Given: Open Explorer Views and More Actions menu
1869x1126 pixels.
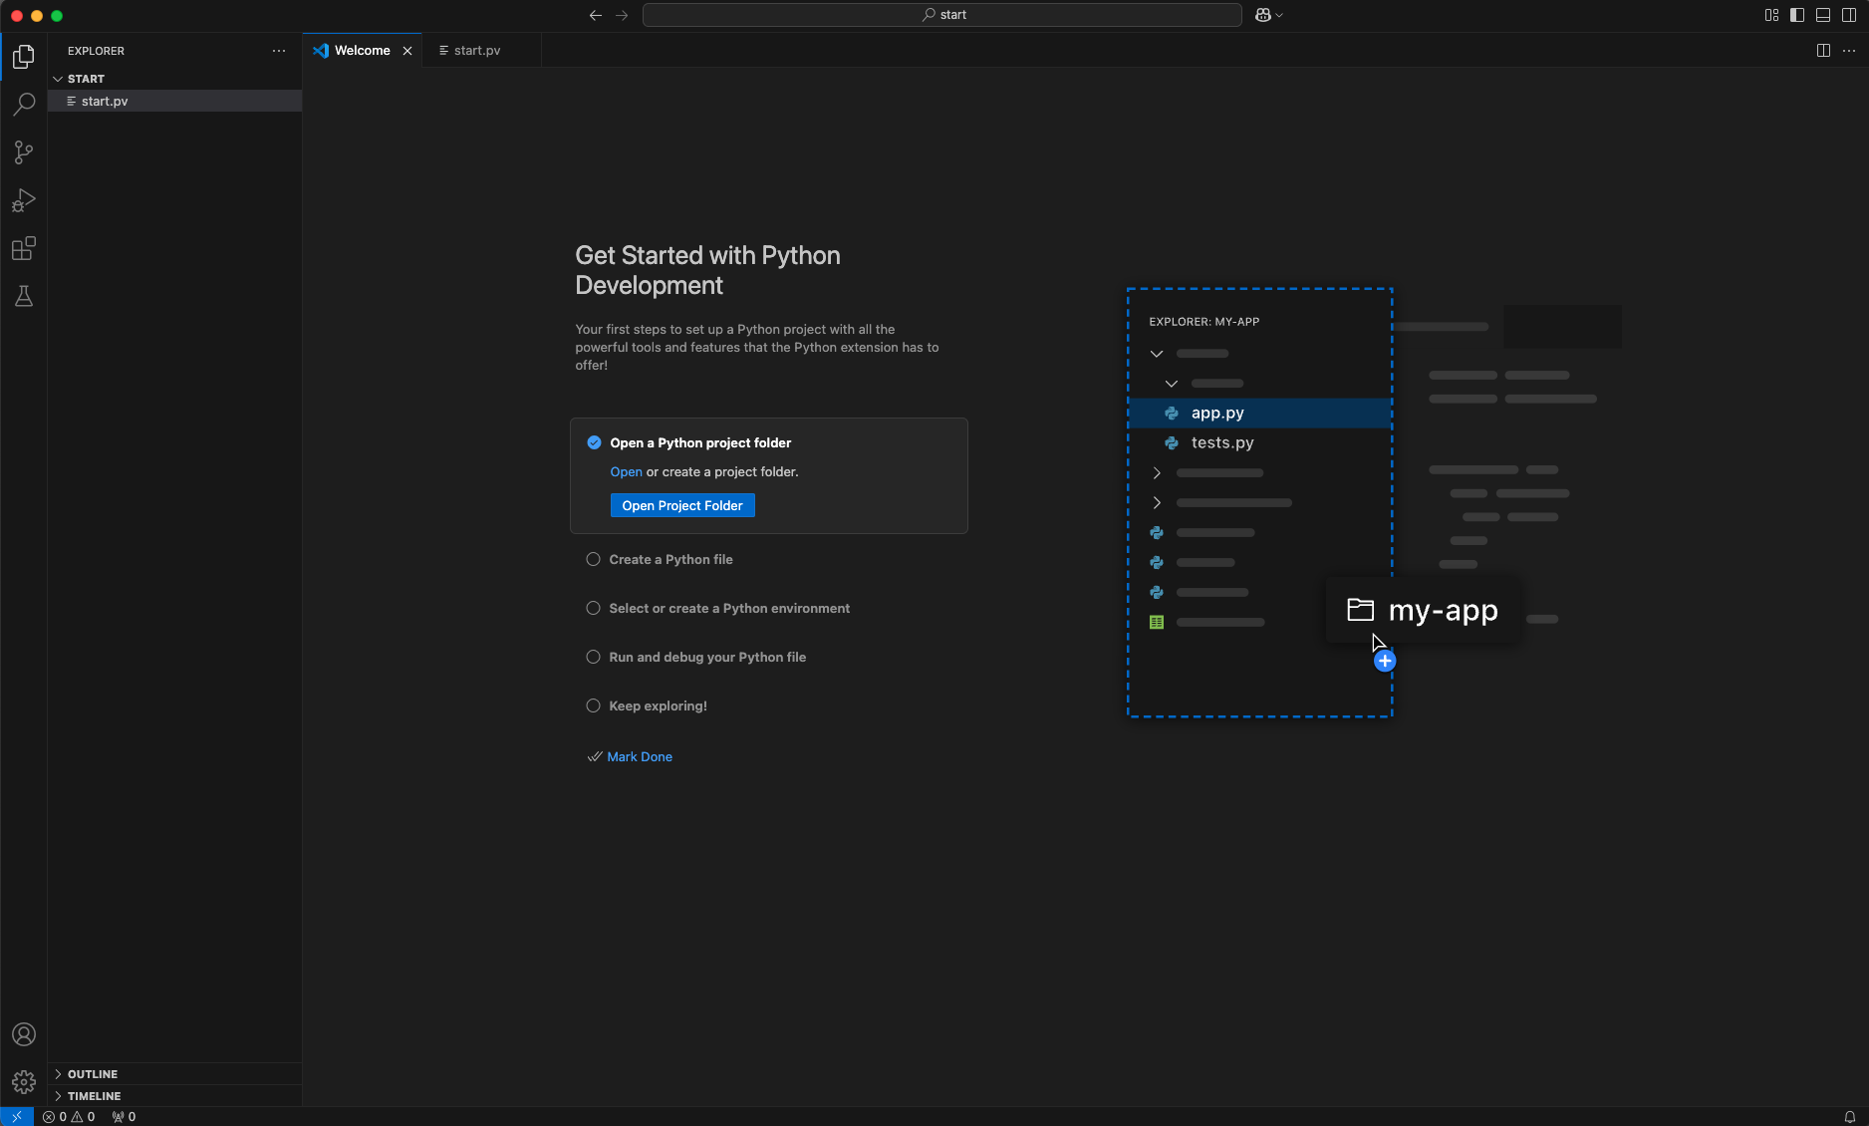Looking at the screenshot, I should coord(279,51).
